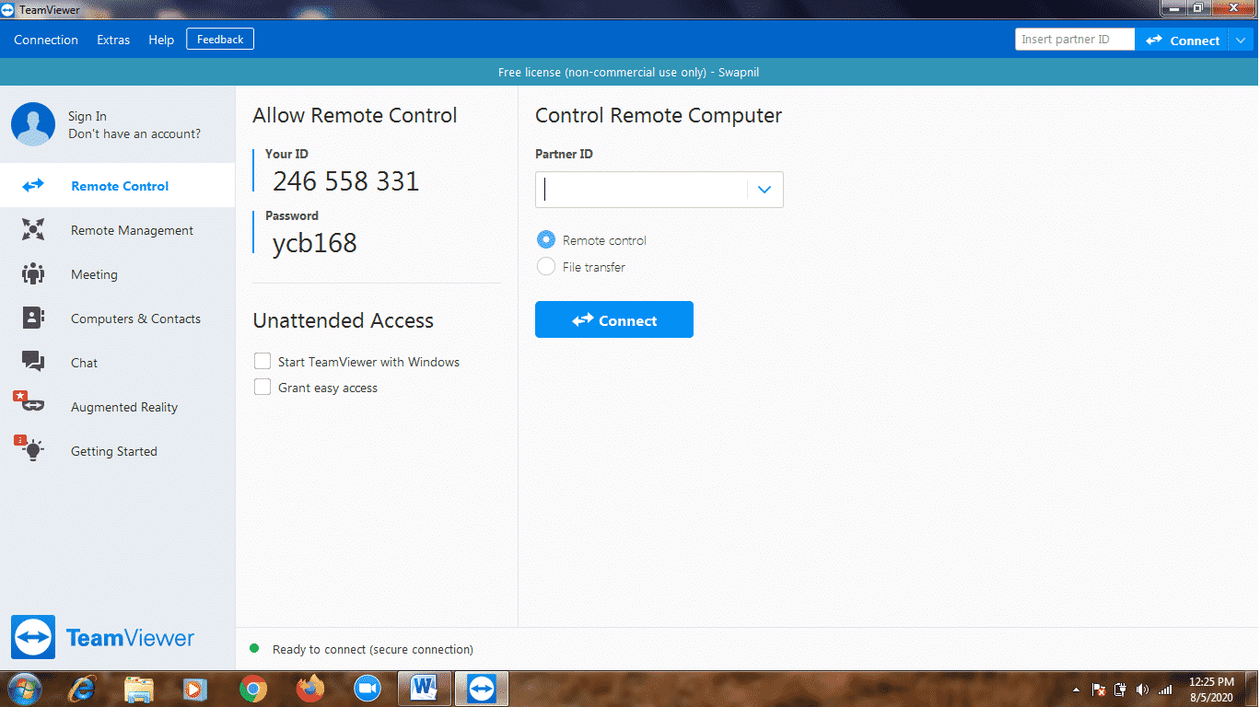Open the dropdown arrow beside top Connect
This screenshot has width=1260, height=707.
pyautogui.click(x=1241, y=41)
